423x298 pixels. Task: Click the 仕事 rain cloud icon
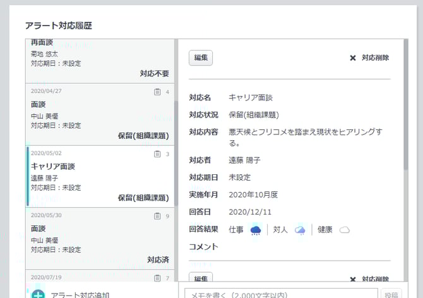[x=256, y=230]
